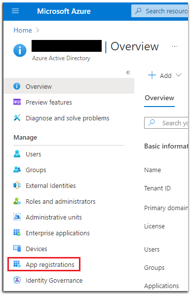Click the search resources box

[160, 11]
